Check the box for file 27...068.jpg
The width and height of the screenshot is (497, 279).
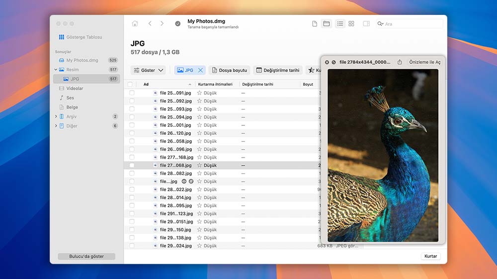pos(132,165)
